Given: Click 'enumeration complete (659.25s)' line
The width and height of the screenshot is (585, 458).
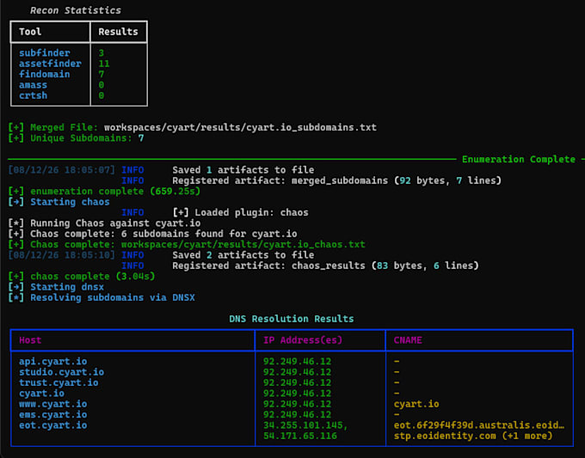Looking at the screenshot, I should point(104,191).
